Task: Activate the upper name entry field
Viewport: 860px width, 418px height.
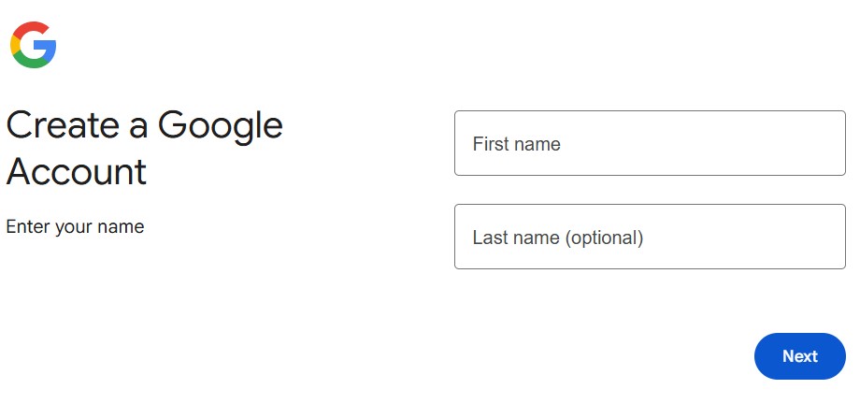Action: [650, 143]
